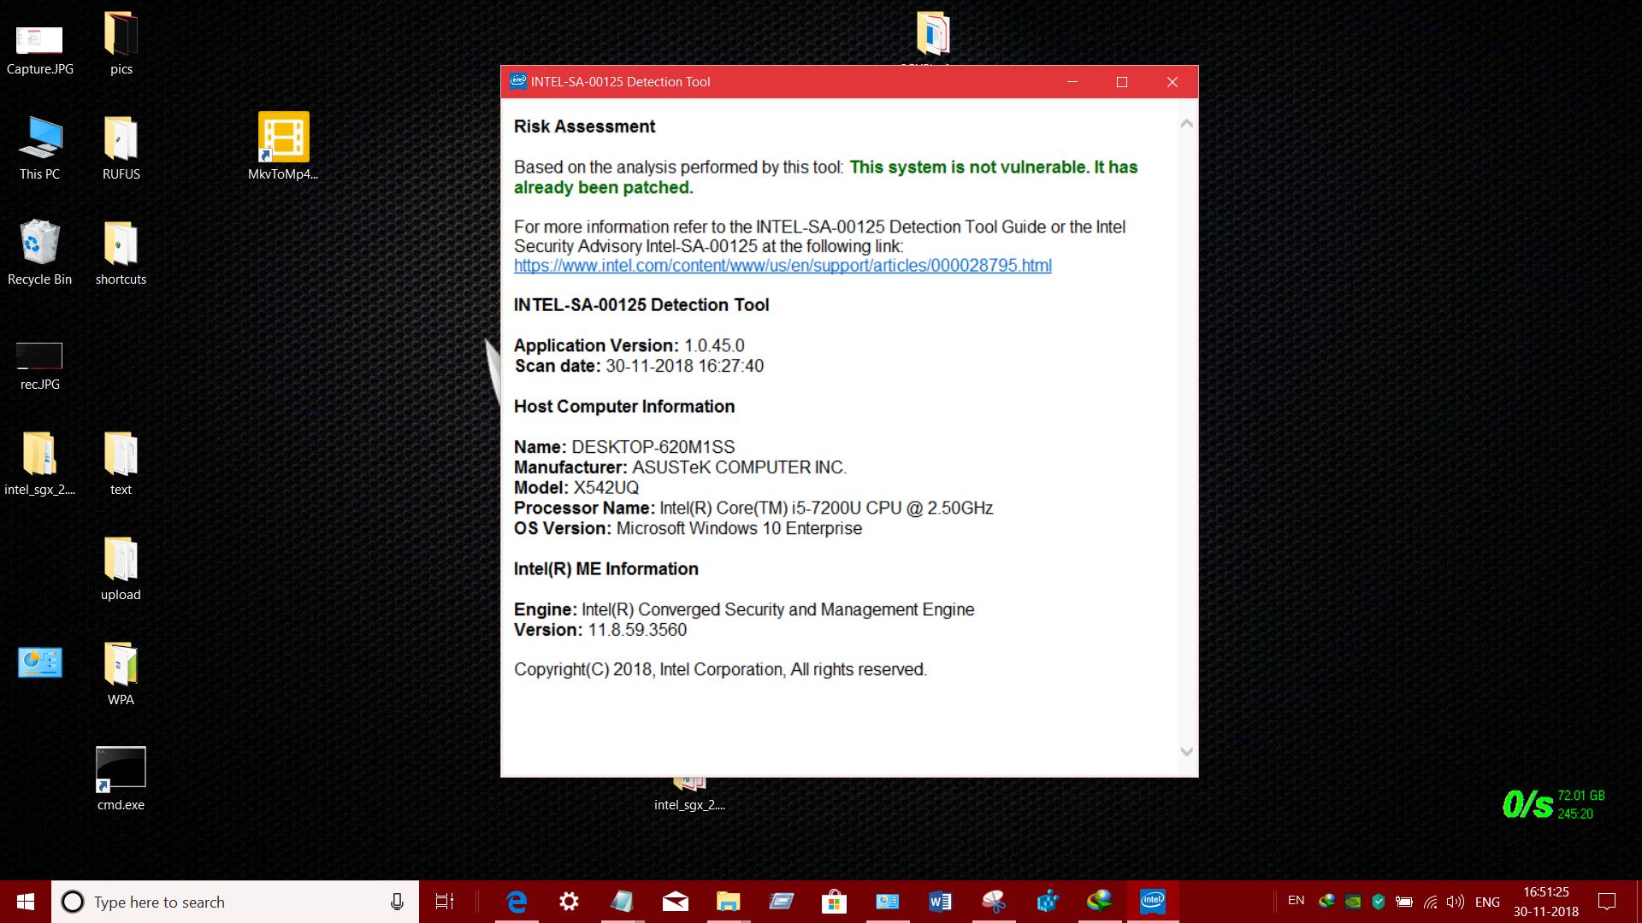Image resolution: width=1642 pixels, height=923 pixels.
Task: Open the Start menu
Action: pyautogui.click(x=25, y=902)
